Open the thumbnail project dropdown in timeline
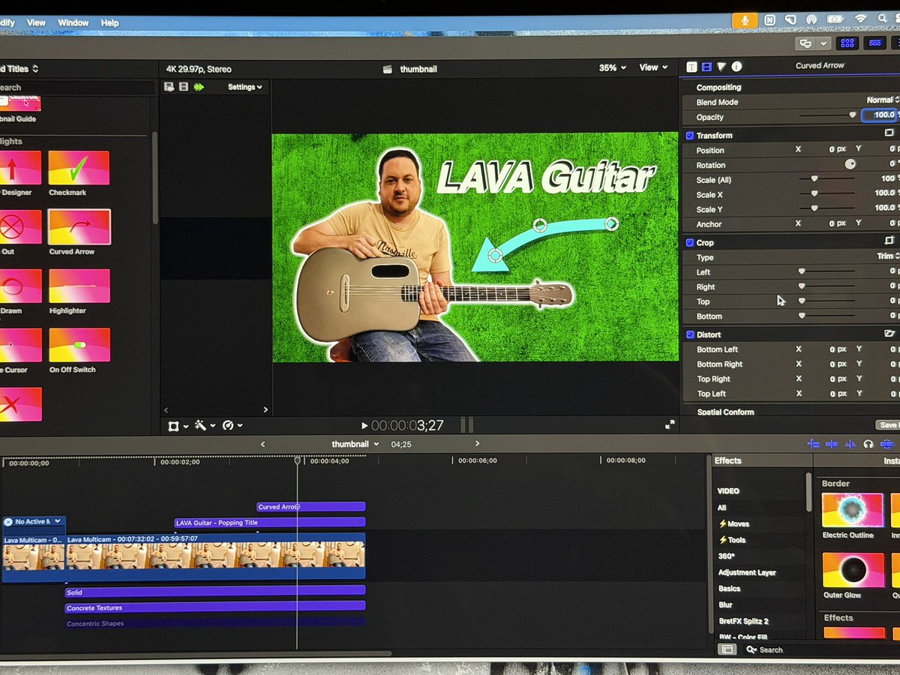Viewport: 900px width, 675px height. click(355, 444)
